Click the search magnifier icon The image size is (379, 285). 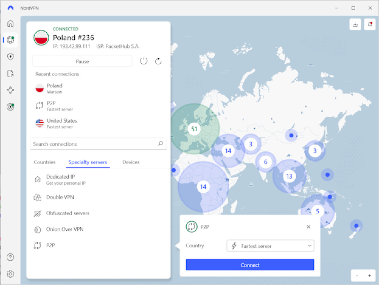(161, 144)
